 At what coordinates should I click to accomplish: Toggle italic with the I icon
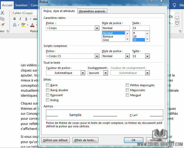click(20, 19)
